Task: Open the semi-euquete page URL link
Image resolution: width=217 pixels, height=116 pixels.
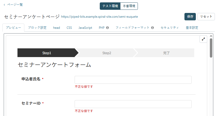Action: pos(100,17)
